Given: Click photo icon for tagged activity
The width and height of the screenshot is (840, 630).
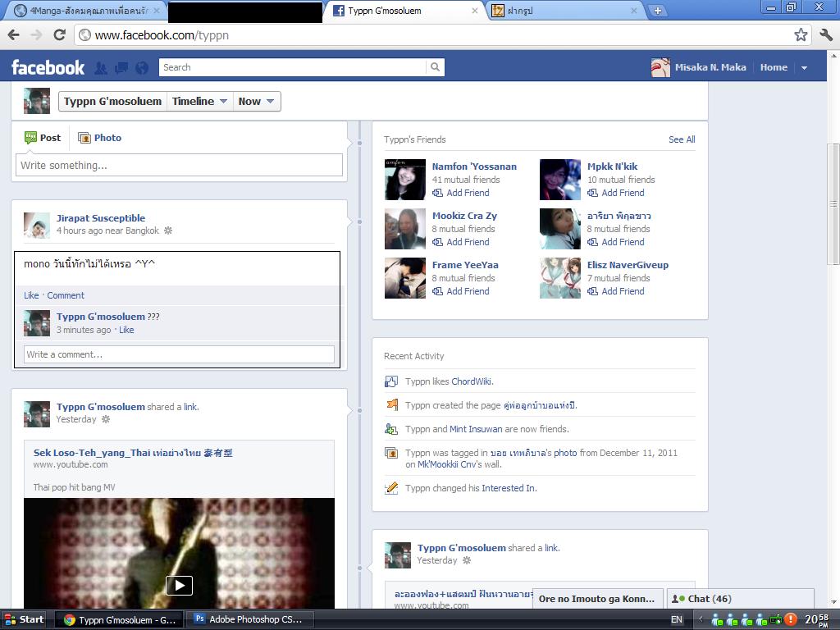Looking at the screenshot, I should [391, 453].
